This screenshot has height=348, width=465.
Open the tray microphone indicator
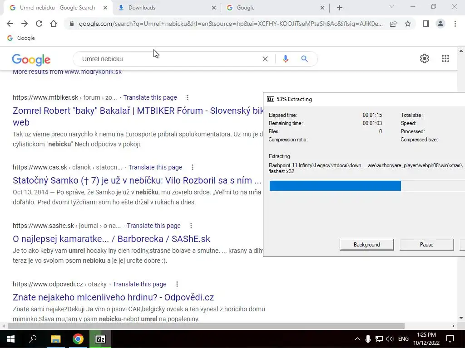368,339
